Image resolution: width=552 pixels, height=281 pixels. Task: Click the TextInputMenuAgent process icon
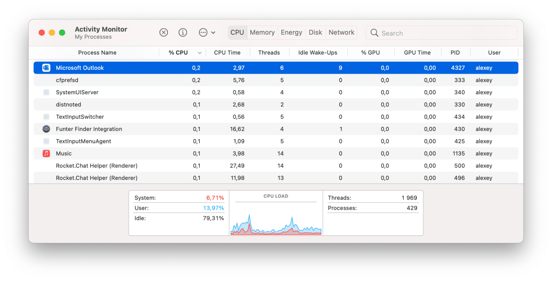(x=46, y=141)
